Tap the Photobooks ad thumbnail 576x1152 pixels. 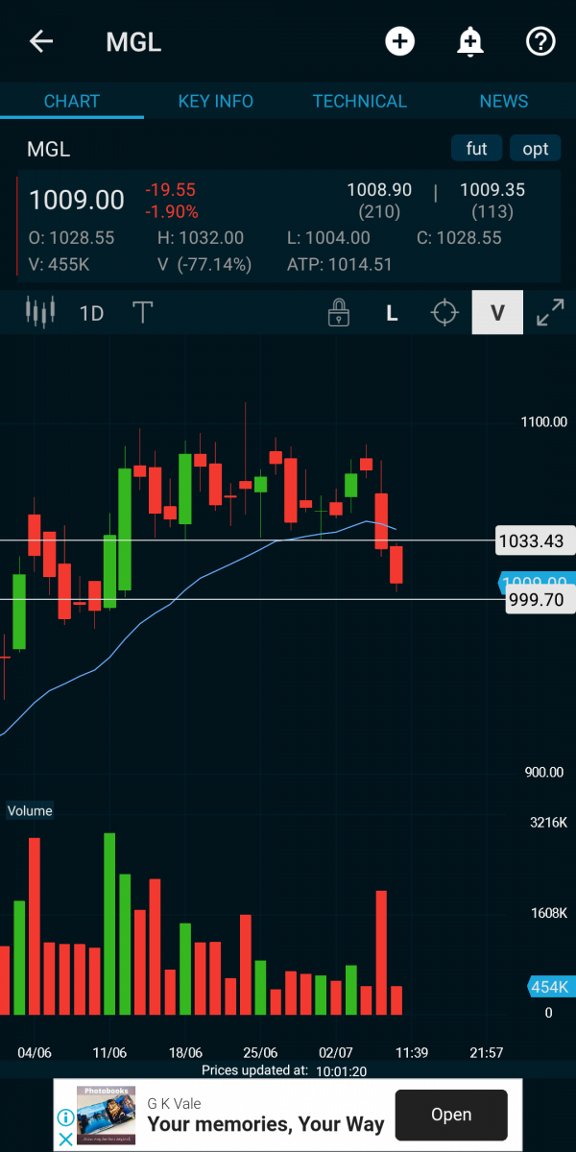click(106, 1115)
